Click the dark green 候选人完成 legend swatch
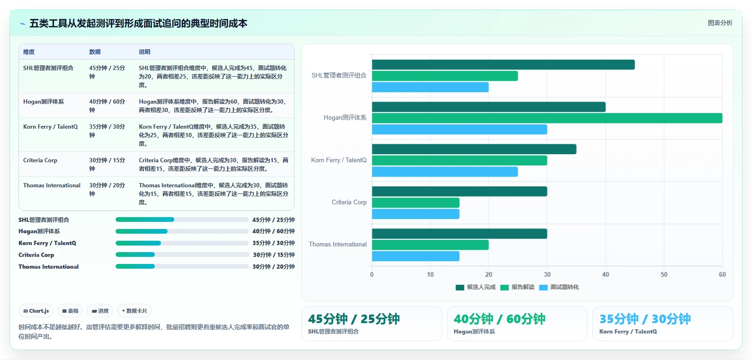The width and height of the screenshot is (752, 360). pos(460,287)
